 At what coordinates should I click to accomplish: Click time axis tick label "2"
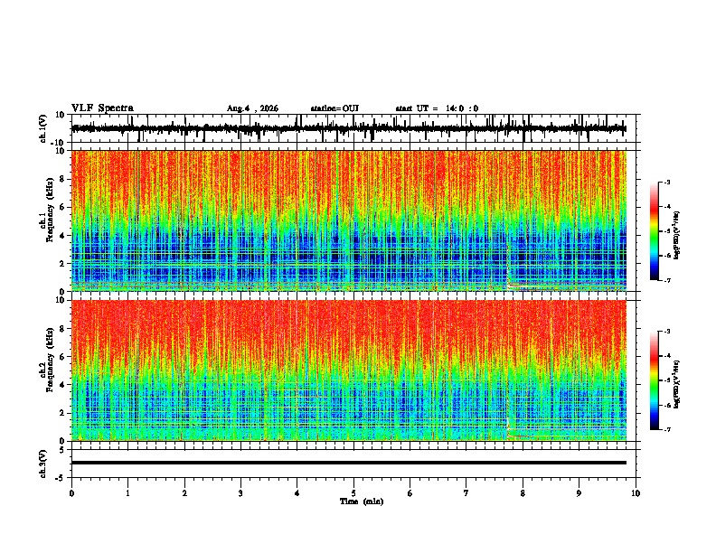pos(184,493)
